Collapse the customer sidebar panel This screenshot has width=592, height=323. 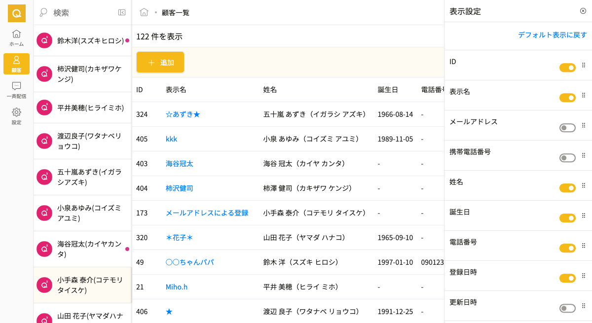(x=122, y=12)
